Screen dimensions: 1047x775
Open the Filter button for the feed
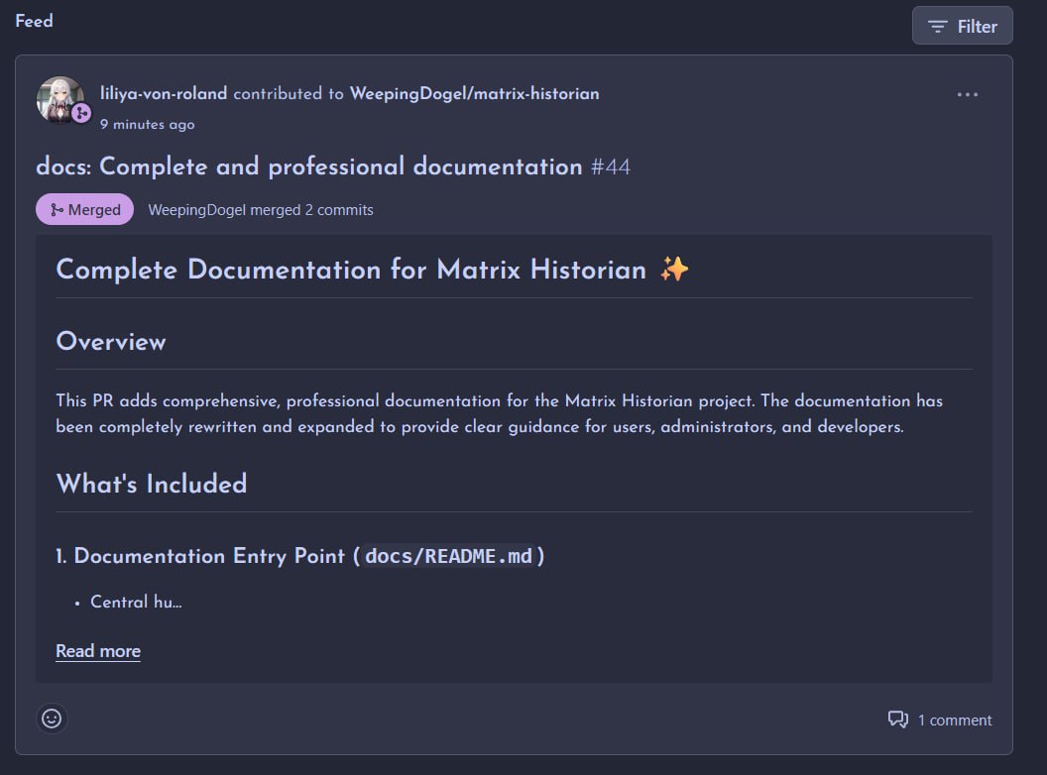(962, 27)
